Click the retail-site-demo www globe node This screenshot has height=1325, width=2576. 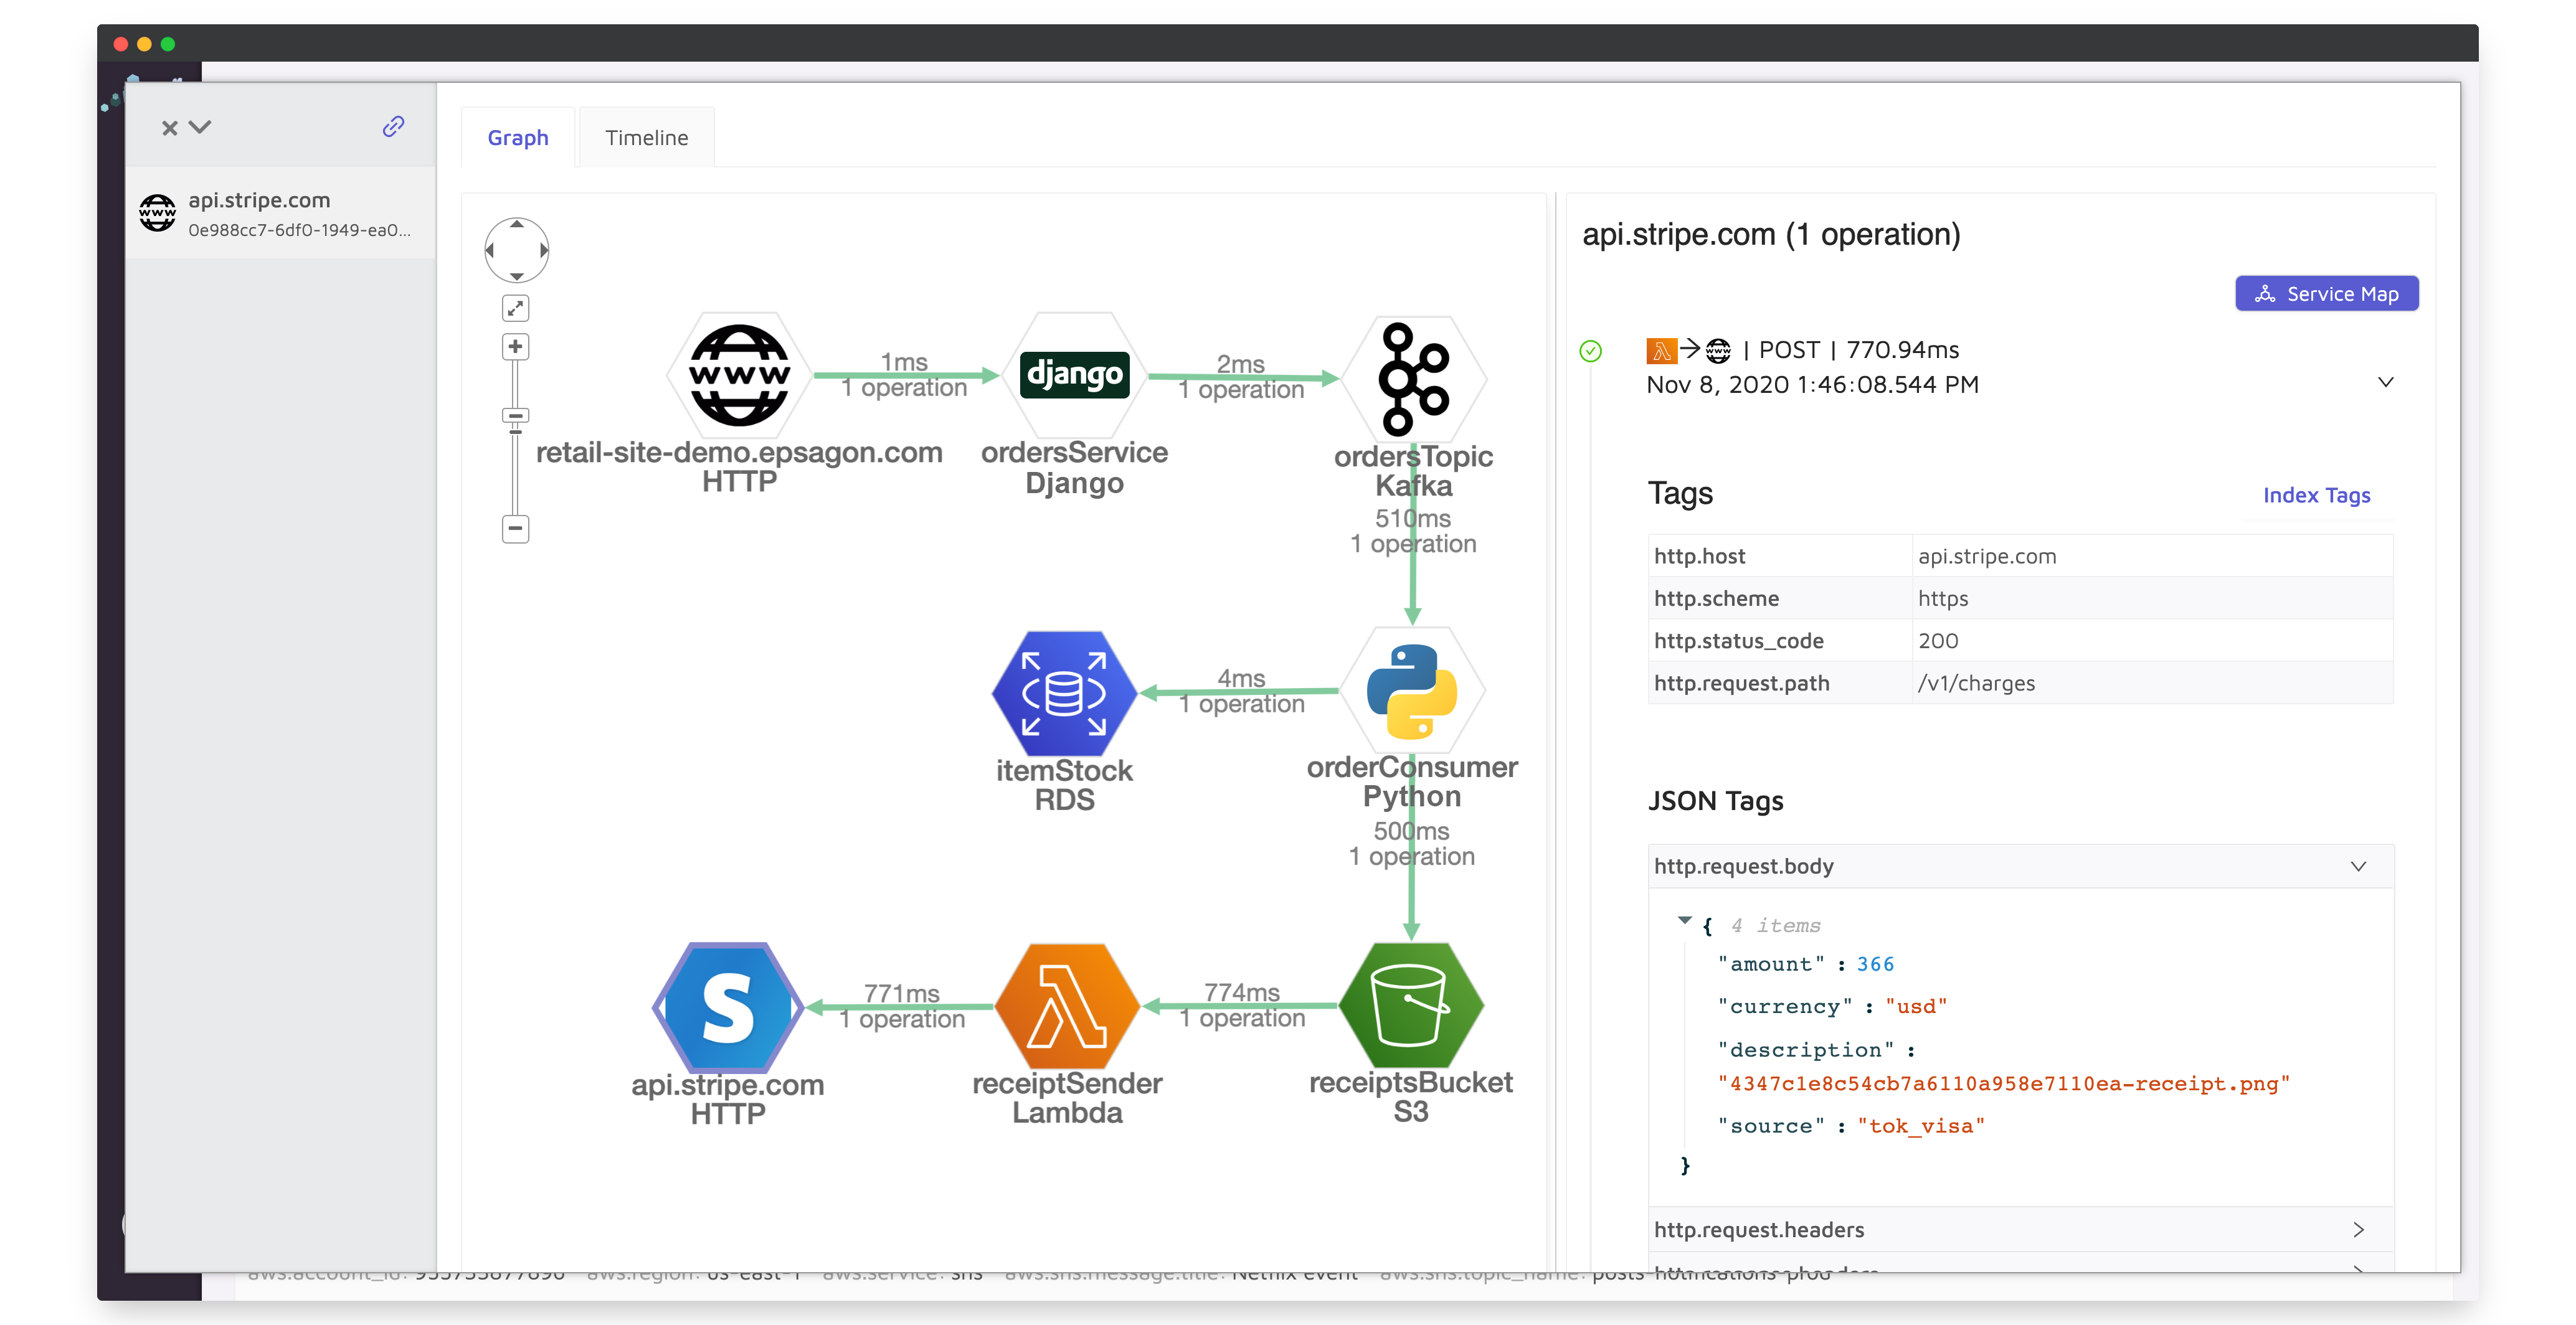coord(739,375)
